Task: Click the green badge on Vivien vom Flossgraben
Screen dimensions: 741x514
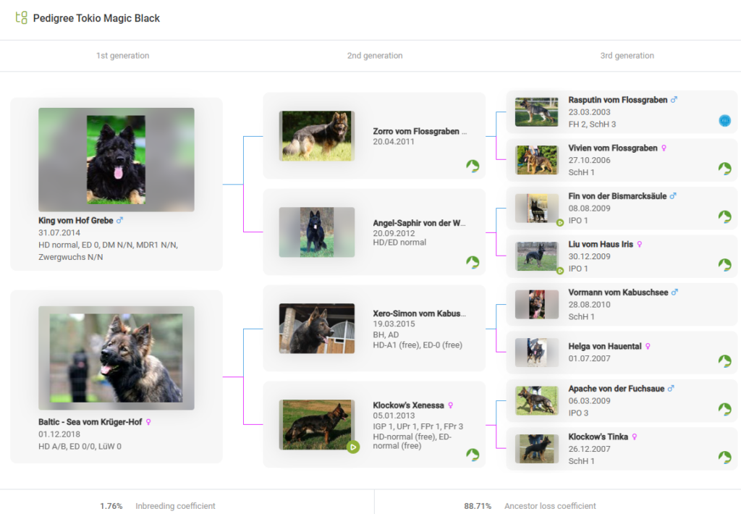Action: point(724,169)
